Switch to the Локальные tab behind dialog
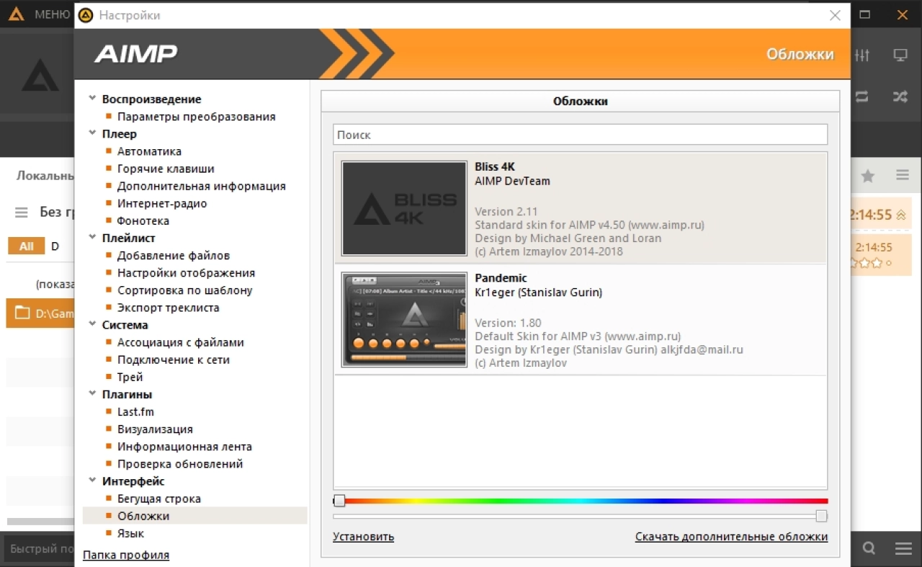 (45, 175)
